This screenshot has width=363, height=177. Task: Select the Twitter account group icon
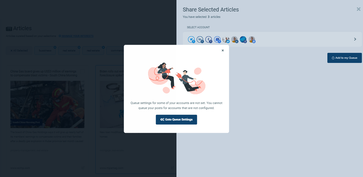coord(191,39)
